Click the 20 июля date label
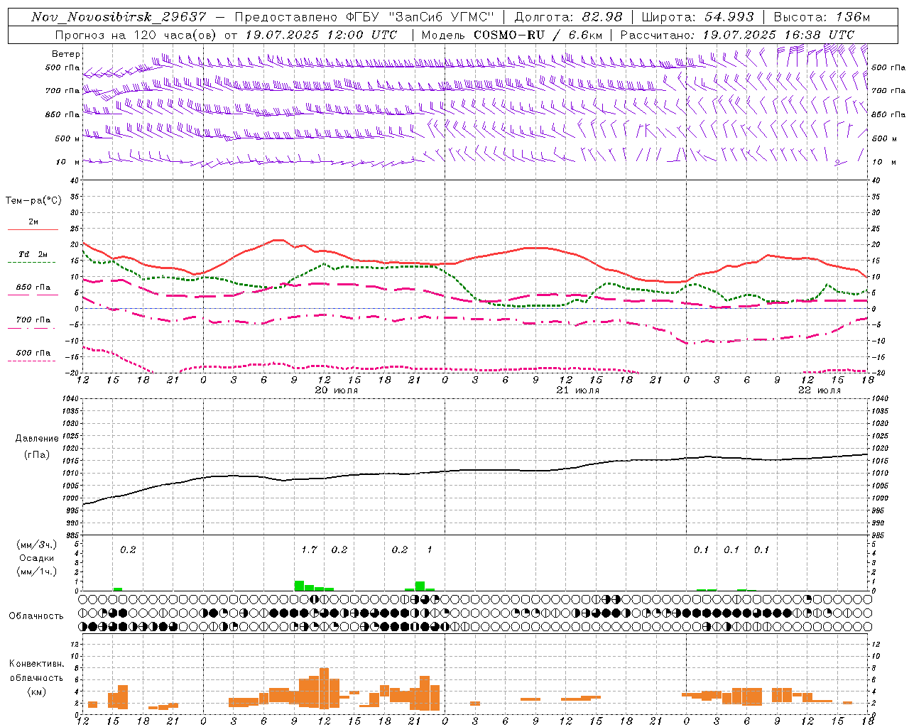This screenshot has width=909, height=727. point(336,390)
